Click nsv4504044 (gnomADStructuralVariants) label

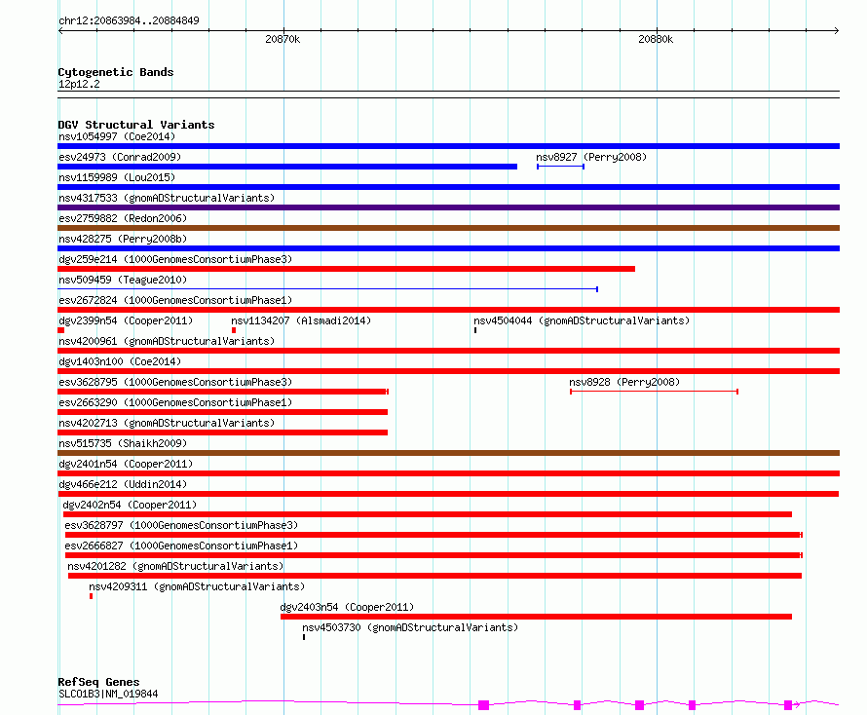tap(582, 320)
